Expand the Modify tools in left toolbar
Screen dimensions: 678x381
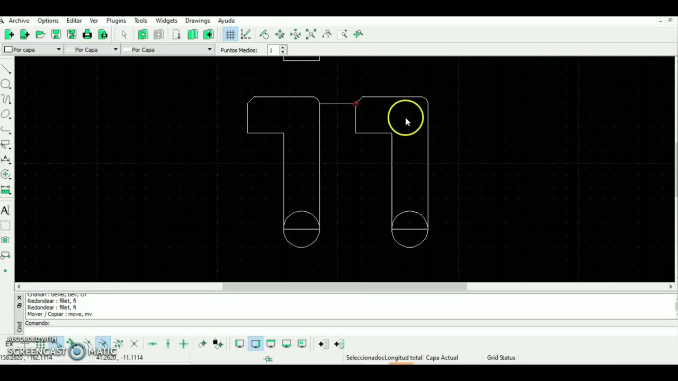pyautogui.click(x=6, y=174)
